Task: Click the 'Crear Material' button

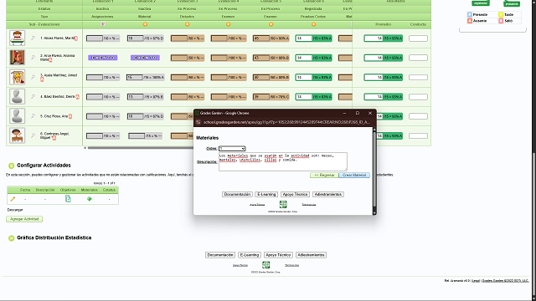Action: pyautogui.click(x=354, y=175)
